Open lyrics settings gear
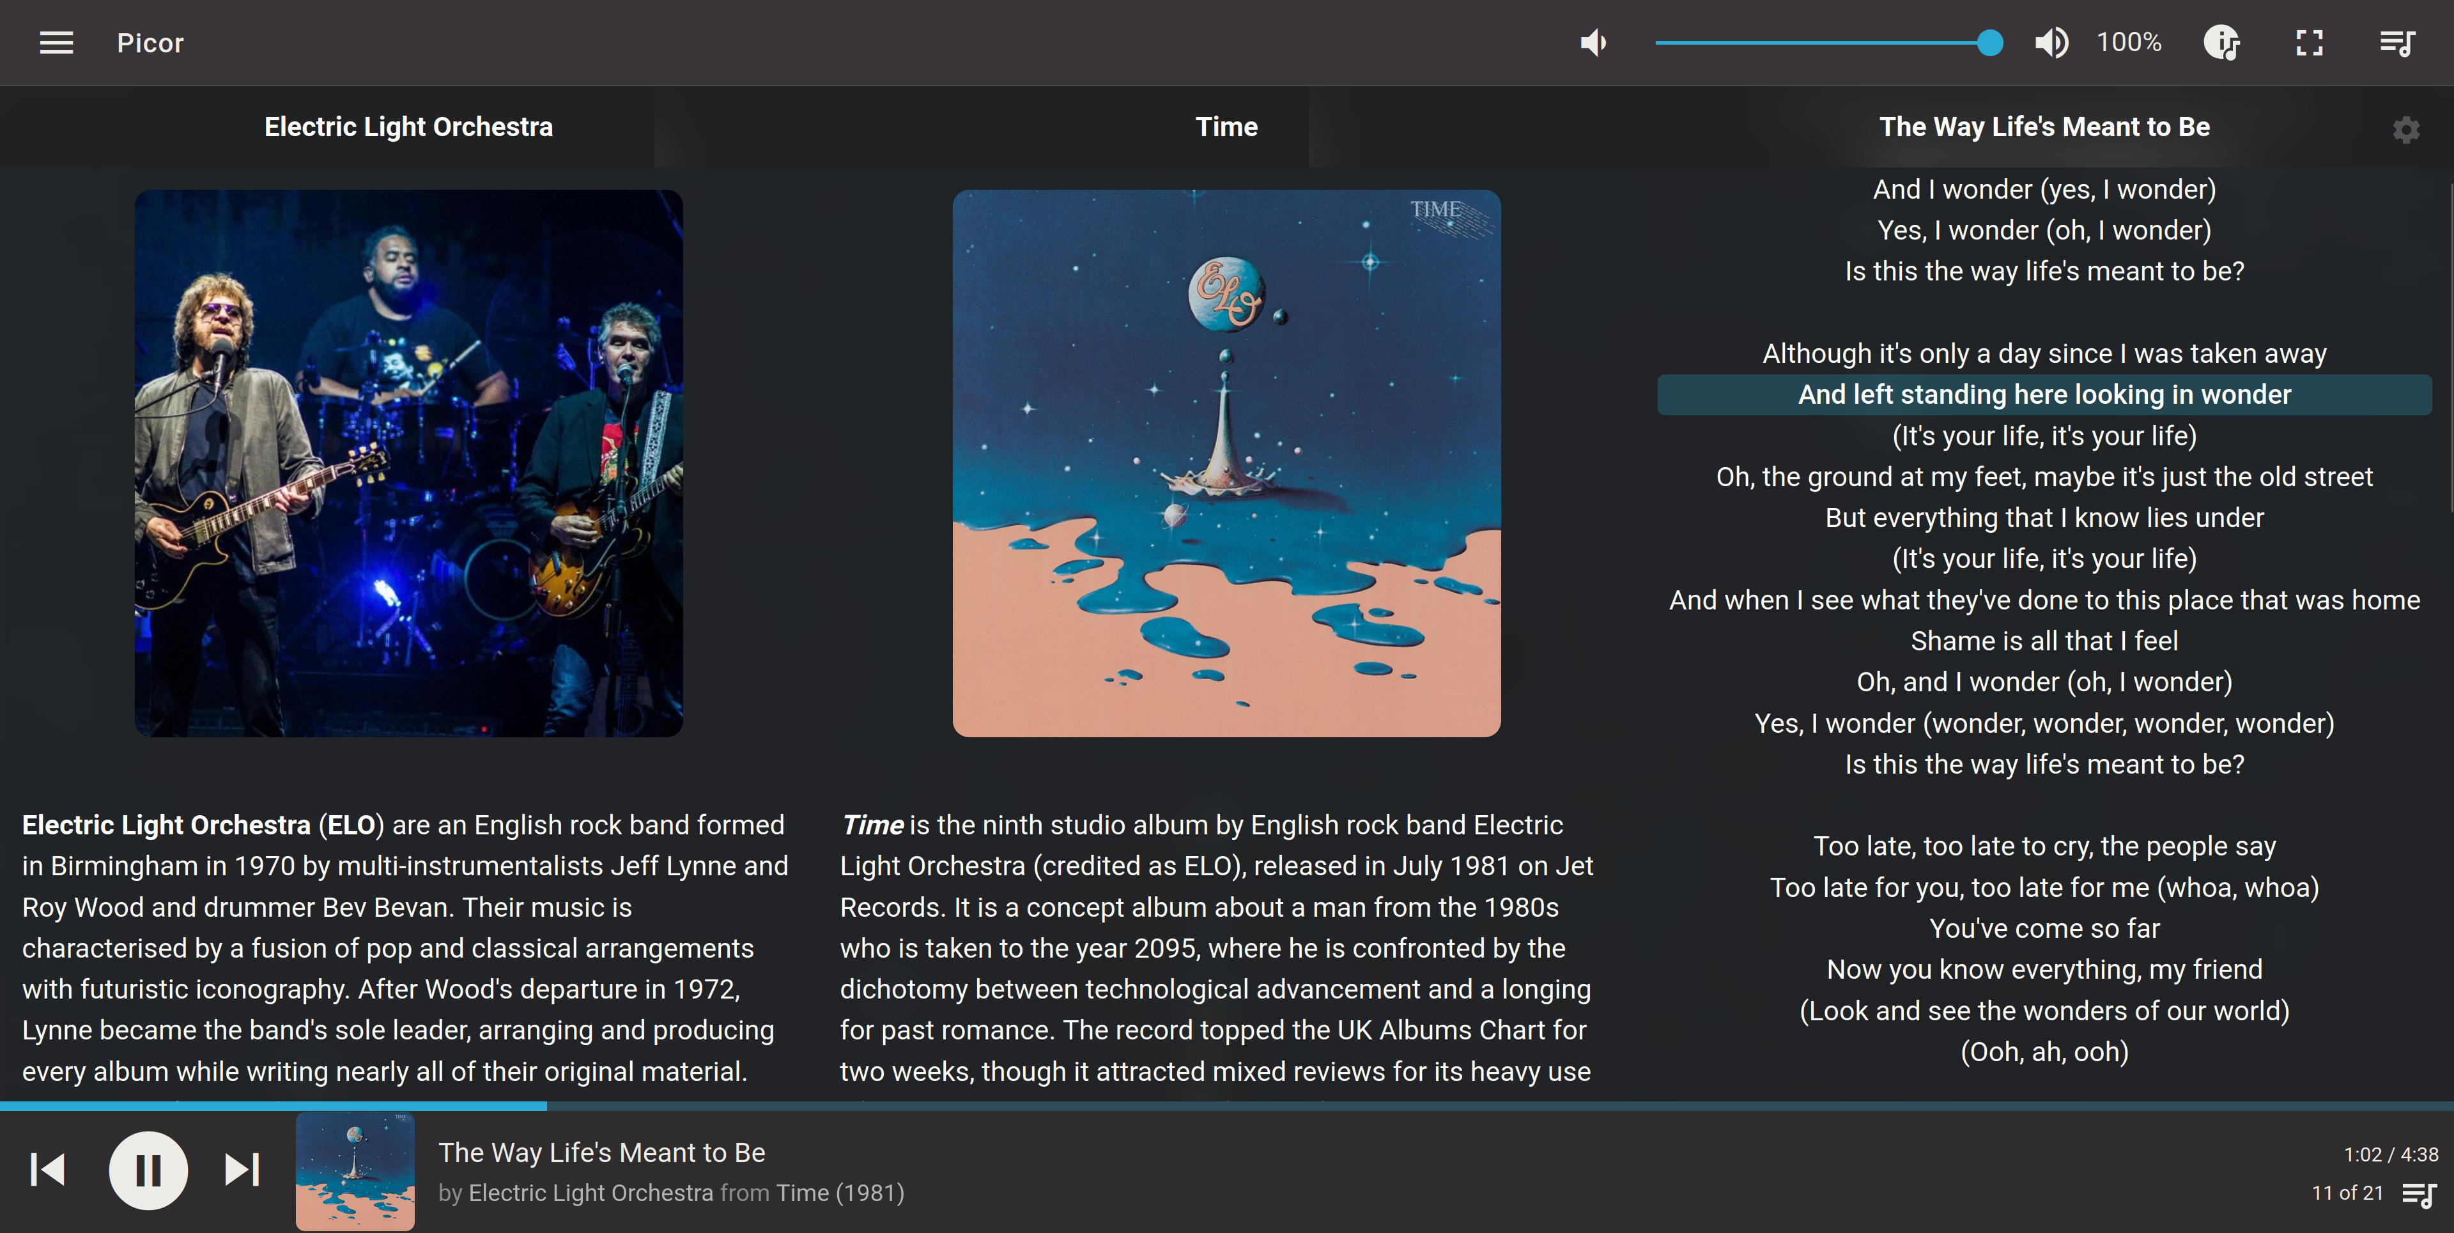 pos(2406,130)
